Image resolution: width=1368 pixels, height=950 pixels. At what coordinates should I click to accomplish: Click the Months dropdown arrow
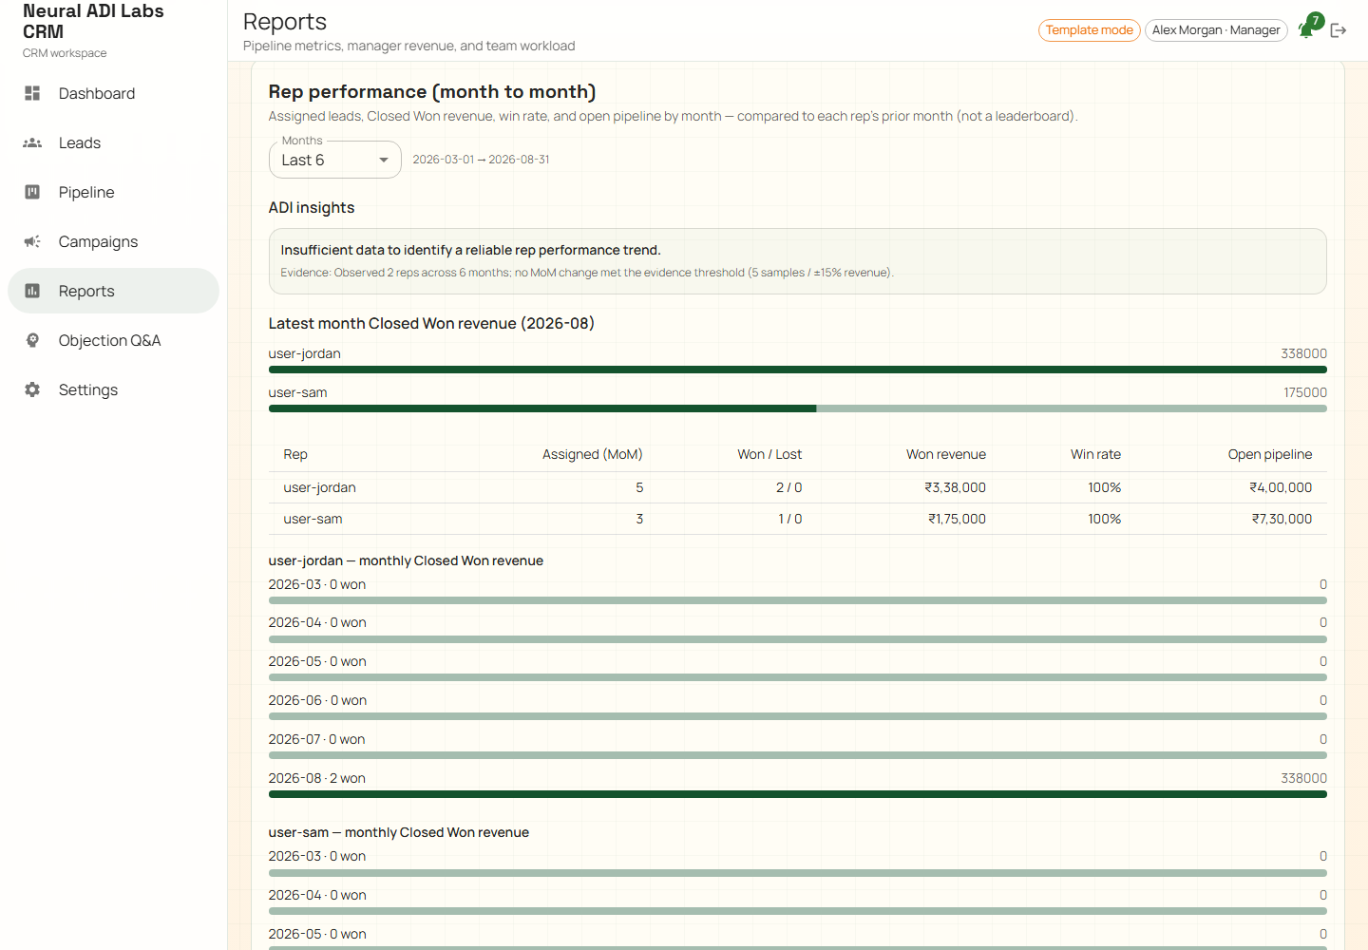click(x=384, y=160)
